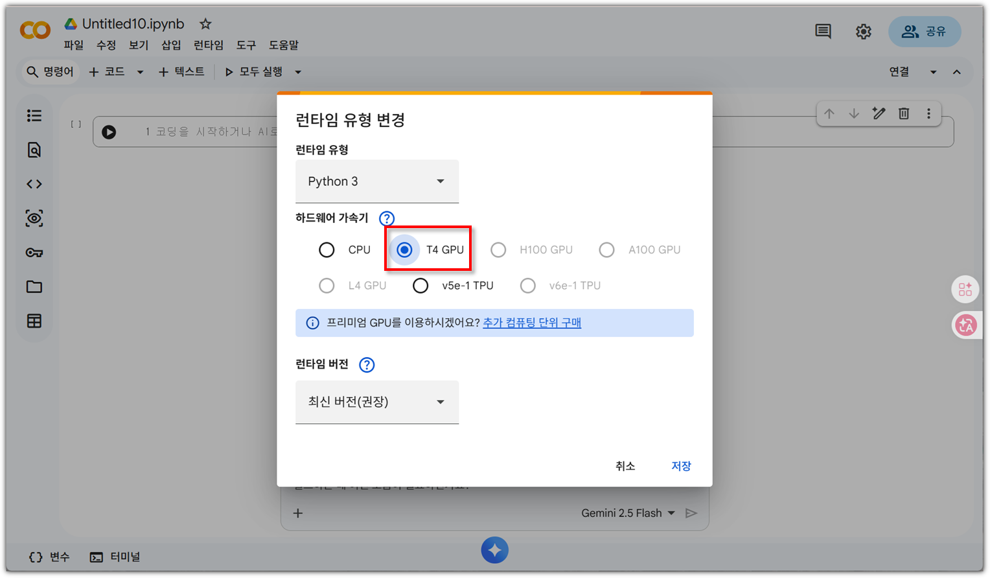Open the 런타임 menu
The width and height of the screenshot is (990, 578).
point(209,45)
